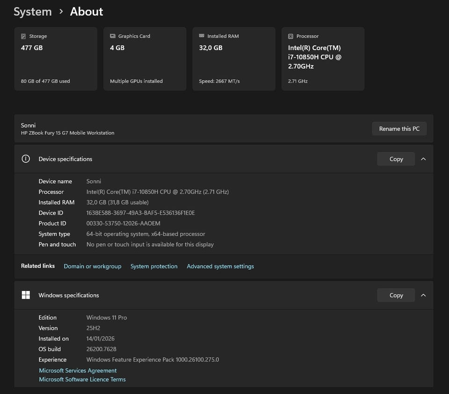Copy the Windows specifications
Viewport: 449px width, 394px height.
(396, 295)
